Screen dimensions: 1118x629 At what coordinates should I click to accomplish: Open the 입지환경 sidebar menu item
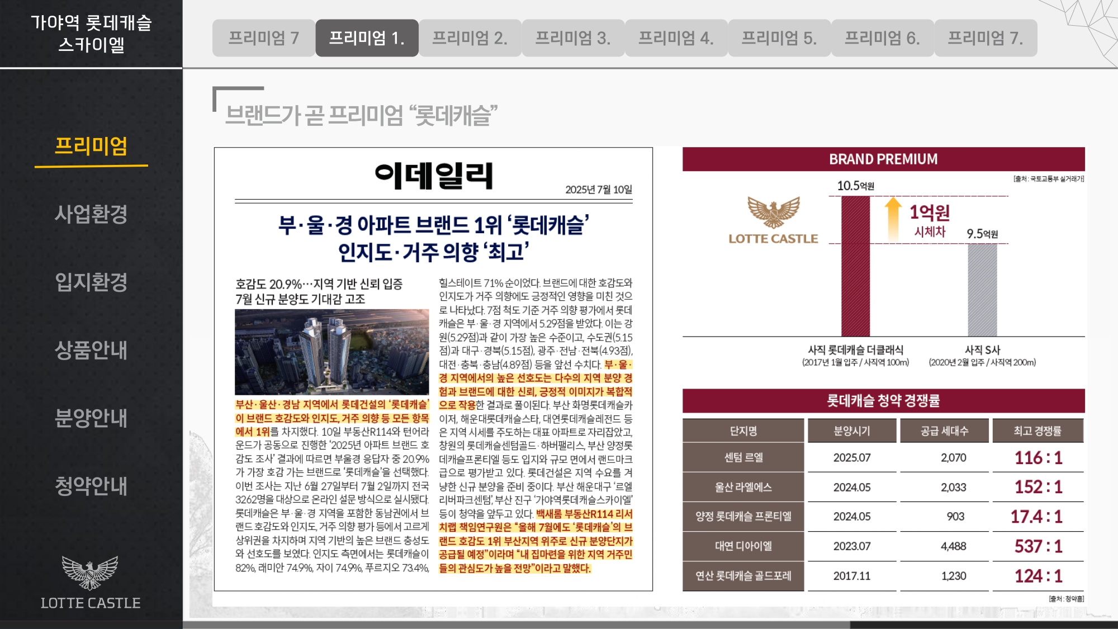pyautogui.click(x=91, y=282)
